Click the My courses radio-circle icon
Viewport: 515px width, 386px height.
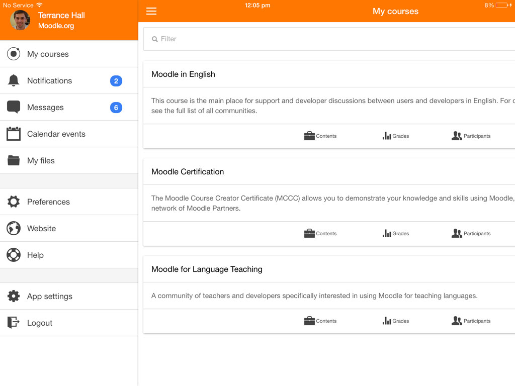14,54
